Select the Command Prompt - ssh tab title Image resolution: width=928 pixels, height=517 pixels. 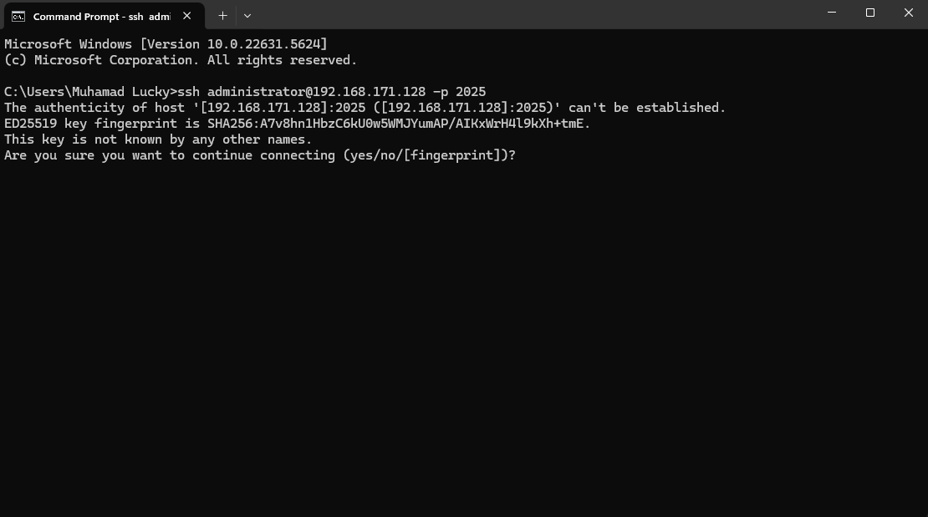[x=102, y=17]
